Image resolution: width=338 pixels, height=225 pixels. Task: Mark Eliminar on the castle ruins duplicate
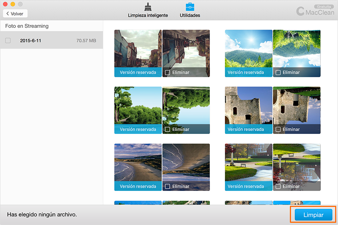tap(278, 129)
